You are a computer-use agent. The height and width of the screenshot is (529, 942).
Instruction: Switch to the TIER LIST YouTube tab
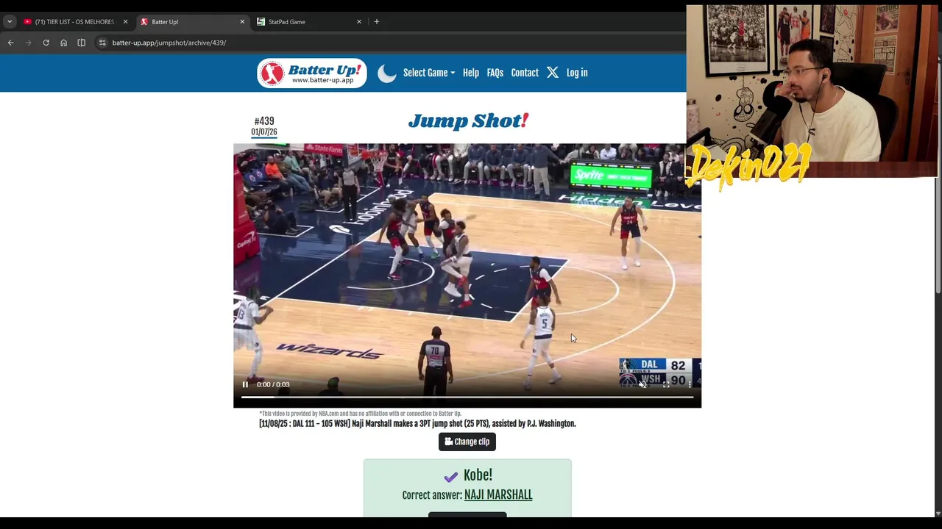(x=74, y=22)
